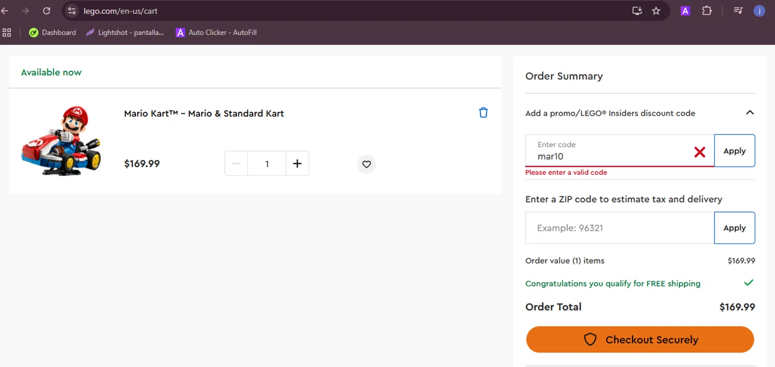Collapse the promo code section chevron
The image size is (775, 367).
coord(750,113)
